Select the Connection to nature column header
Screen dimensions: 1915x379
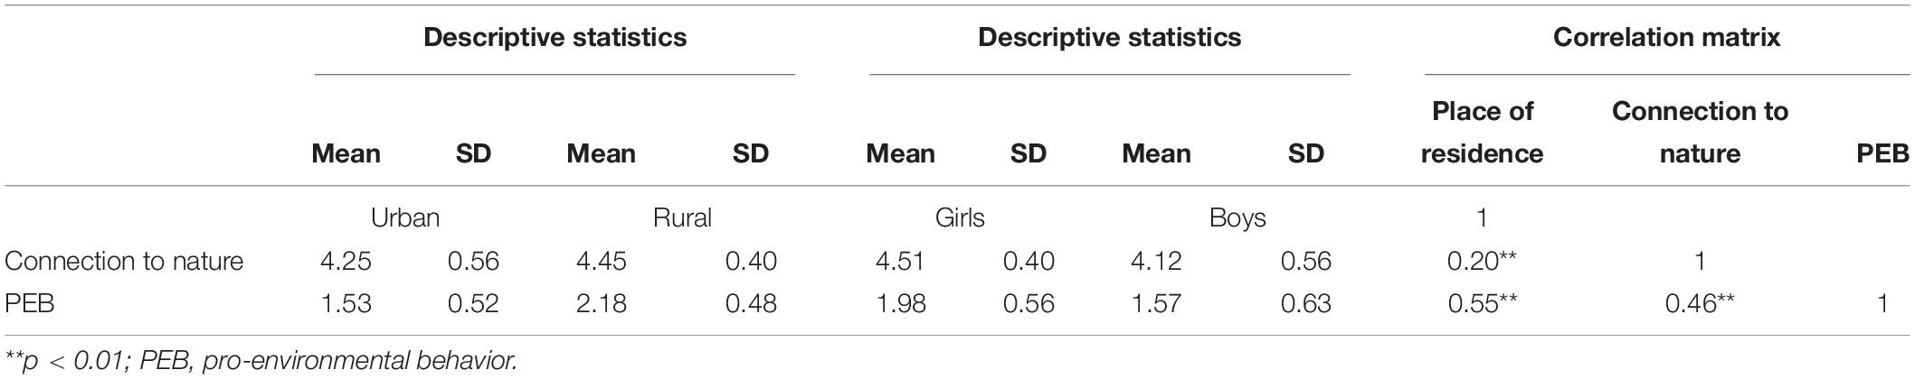[x=1700, y=132]
